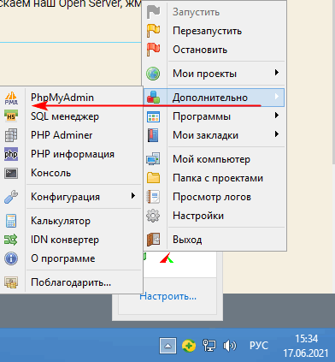Click the green arrows IDN конвертер icon
The width and height of the screenshot is (335, 362).
(x=11, y=240)
